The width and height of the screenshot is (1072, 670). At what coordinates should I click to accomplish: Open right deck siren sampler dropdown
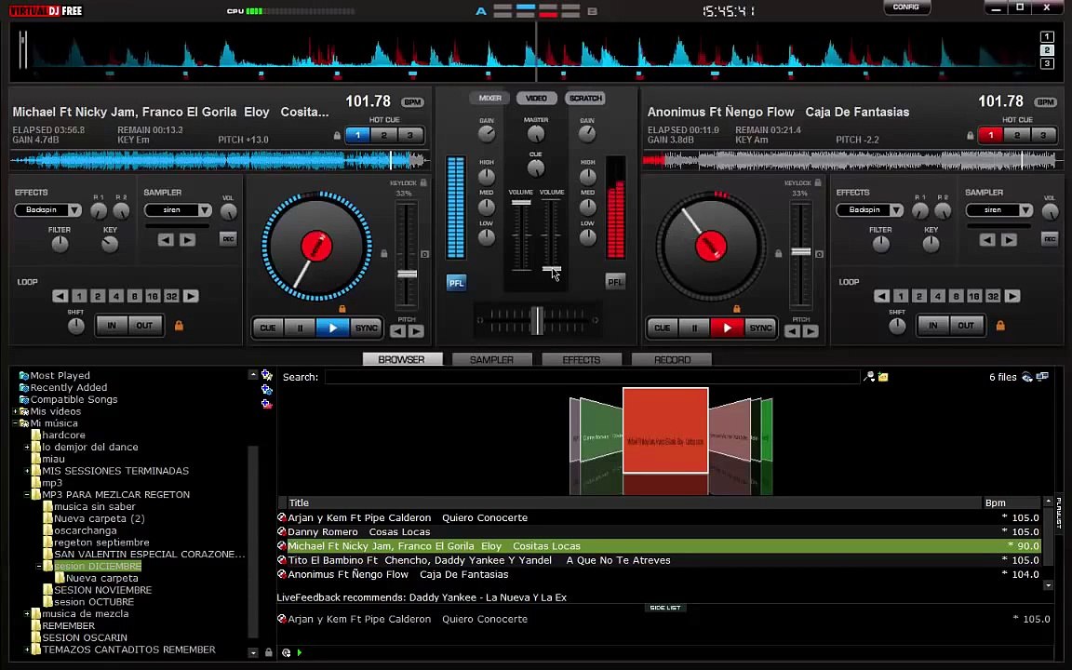(x=1025, y=210)
